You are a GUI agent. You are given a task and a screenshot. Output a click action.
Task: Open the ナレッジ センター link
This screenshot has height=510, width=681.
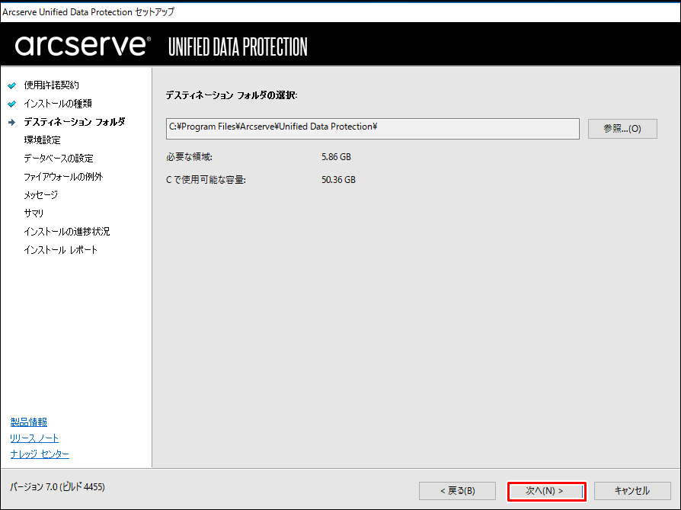(40, 454)
